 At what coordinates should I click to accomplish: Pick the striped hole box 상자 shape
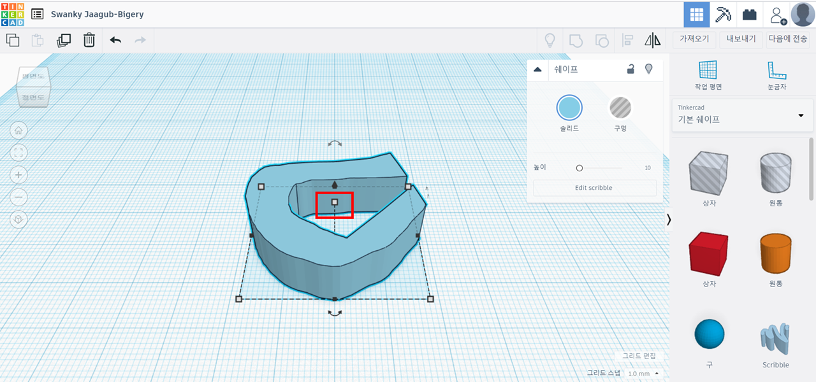click(709, 172)
